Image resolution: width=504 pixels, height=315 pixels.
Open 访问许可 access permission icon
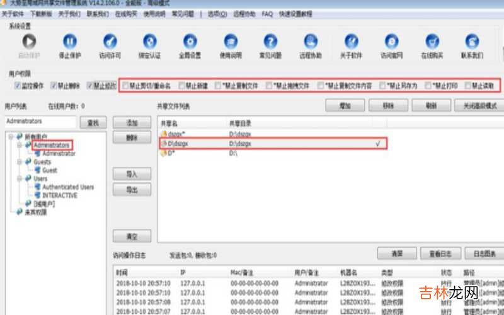108,42
